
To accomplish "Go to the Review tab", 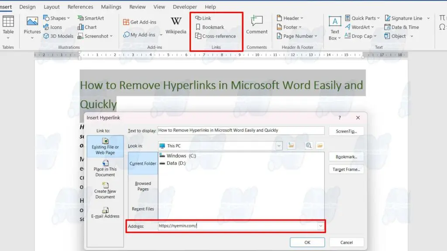I will [138, 7].
